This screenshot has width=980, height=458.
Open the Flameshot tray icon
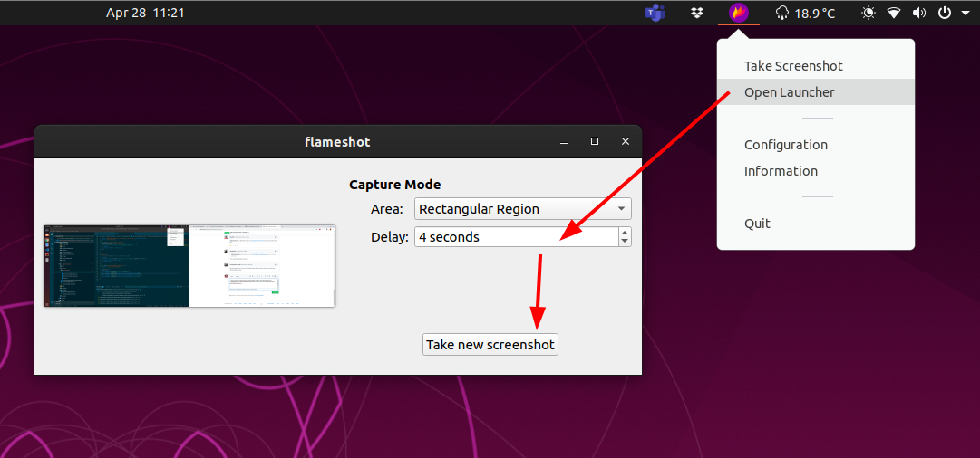(739, 13)
